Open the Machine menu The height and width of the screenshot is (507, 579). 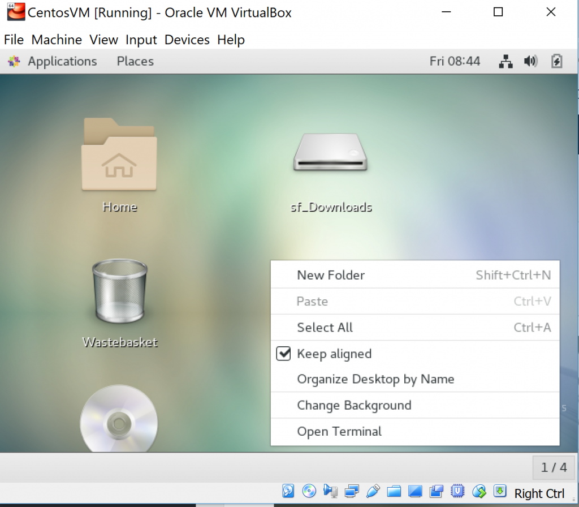click(x=57, y=40)
